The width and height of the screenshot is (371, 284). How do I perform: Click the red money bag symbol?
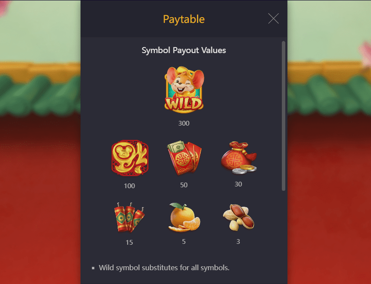tap(239, 158)
